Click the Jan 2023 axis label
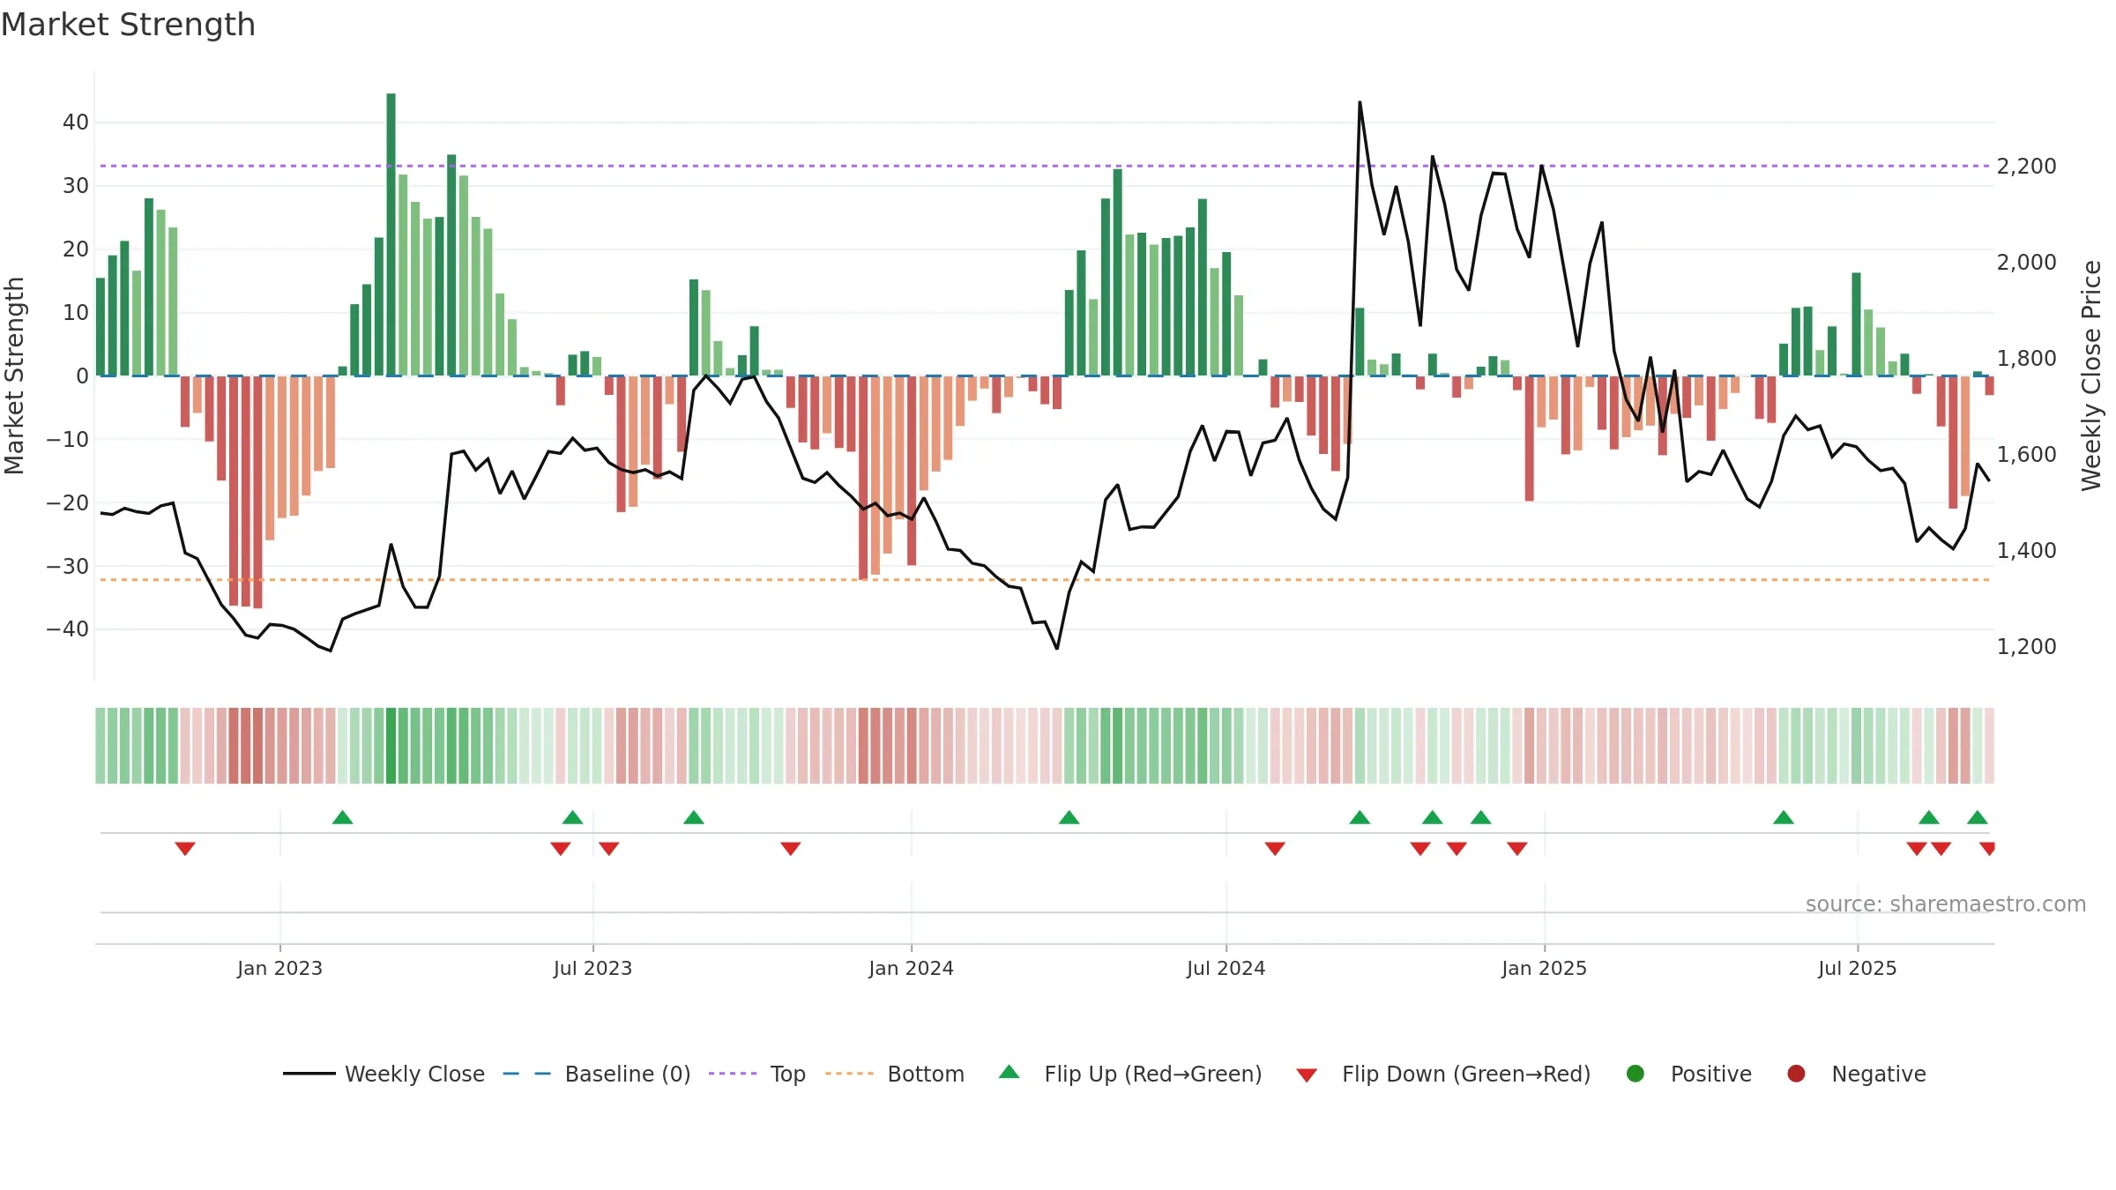This screenshot has width=2116, height=1190. [x=279, y=968]
